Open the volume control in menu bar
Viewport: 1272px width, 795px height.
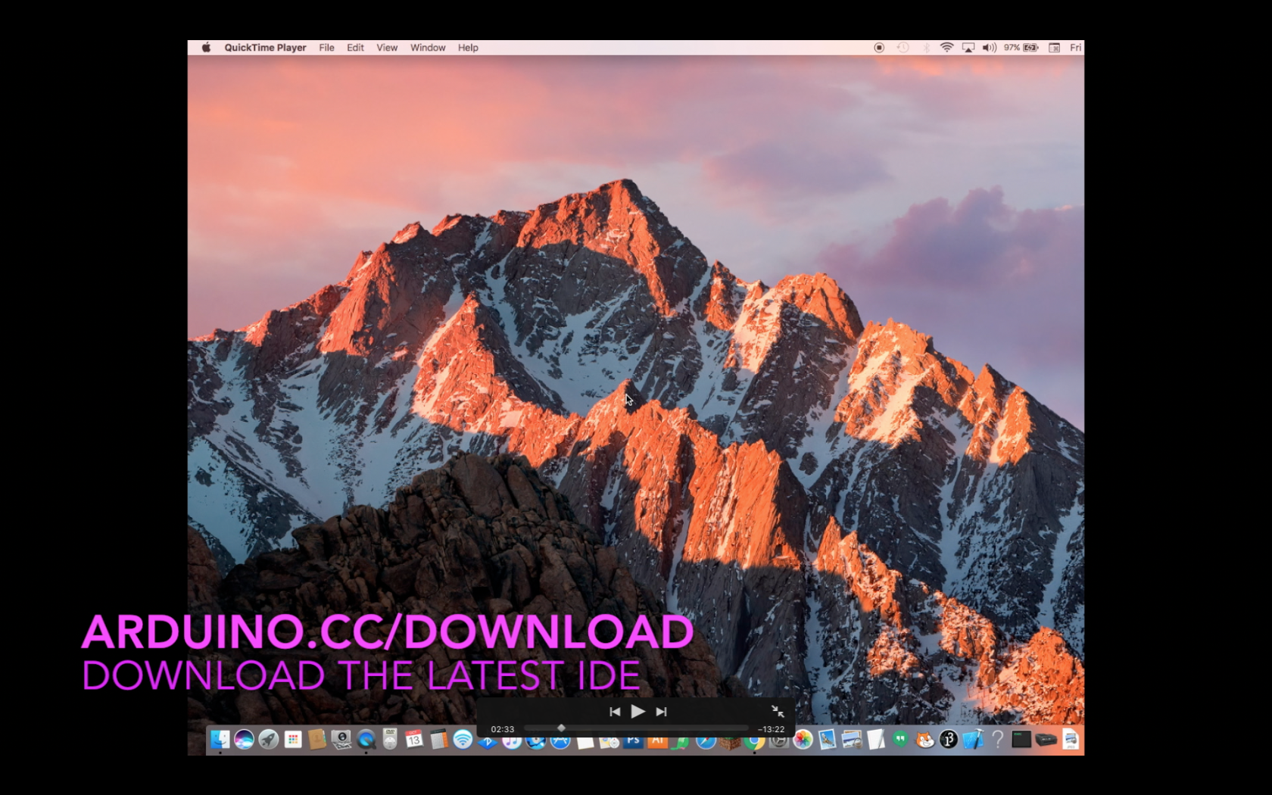(990, 48)
